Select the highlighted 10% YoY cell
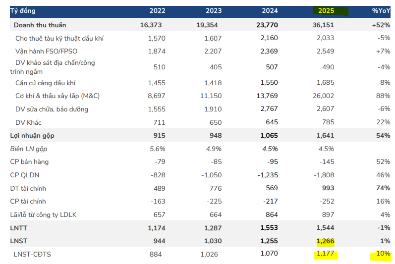Image resolution: width=395 pixels, height=264 pixels. point(382,255)
